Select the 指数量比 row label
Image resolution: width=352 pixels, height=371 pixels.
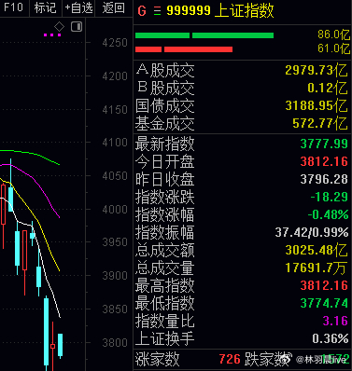pos(165,321)
